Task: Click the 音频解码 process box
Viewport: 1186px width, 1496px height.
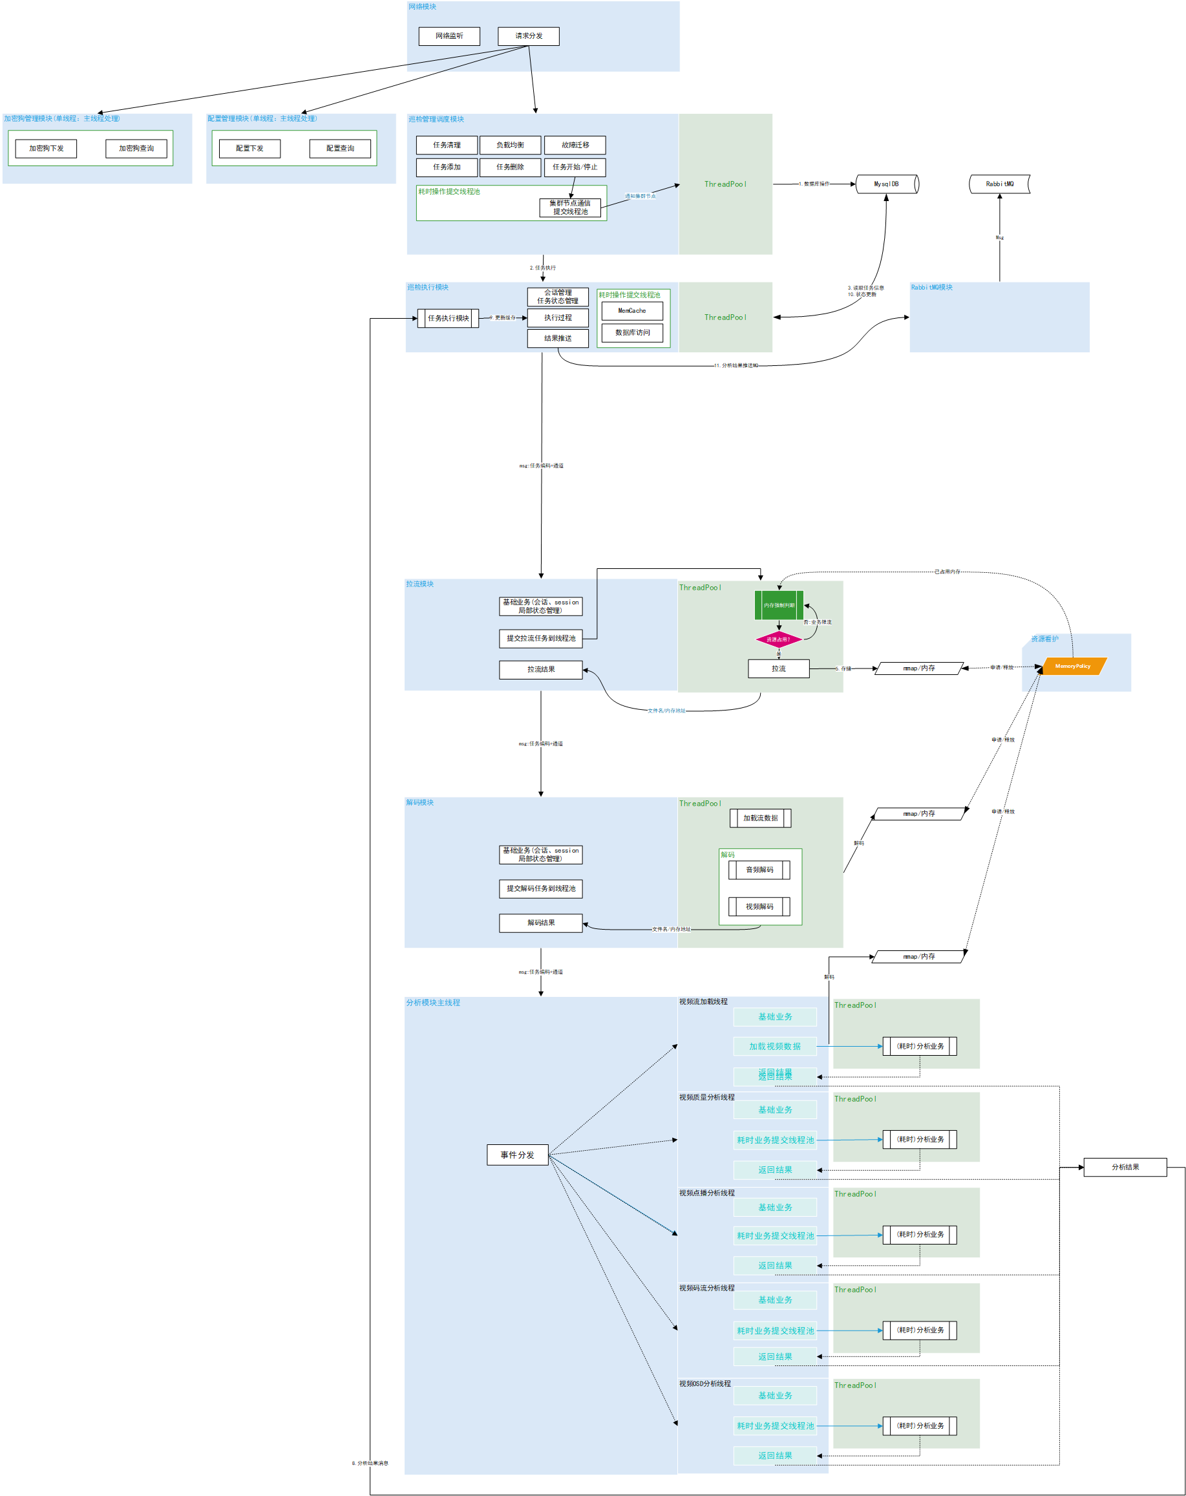Action: coord(759,870)
